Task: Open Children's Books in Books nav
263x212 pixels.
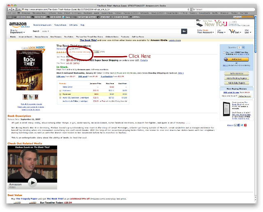Action: [112, 37]
